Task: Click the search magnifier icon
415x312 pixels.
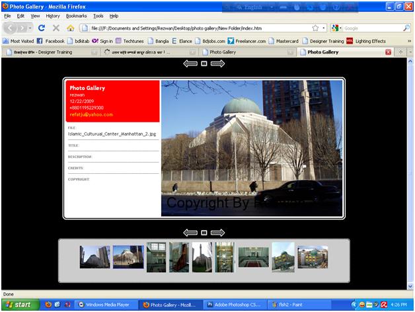Action: click(x=406, y=28)
